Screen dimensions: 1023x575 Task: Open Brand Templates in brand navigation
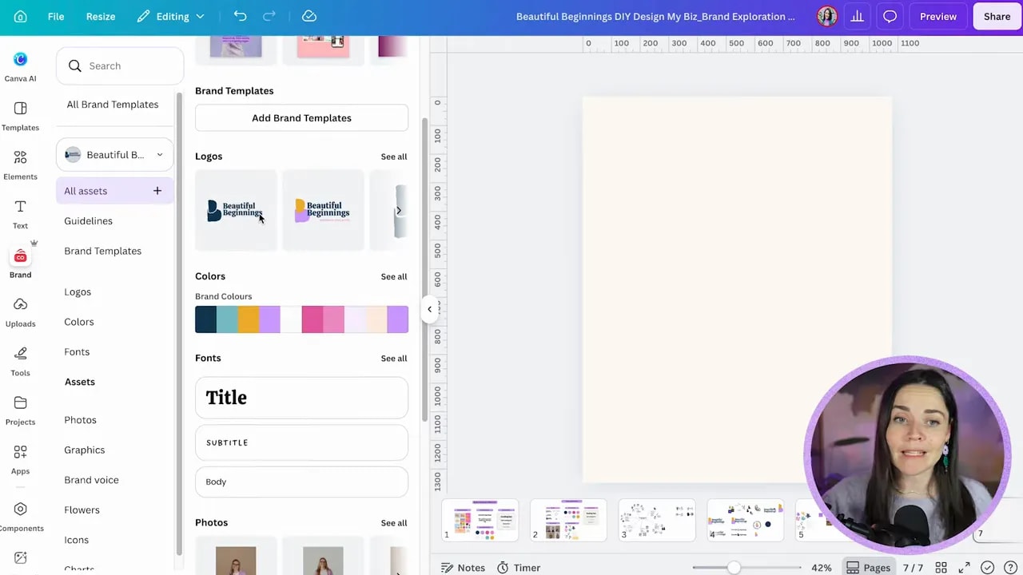(x=103, y=251)
